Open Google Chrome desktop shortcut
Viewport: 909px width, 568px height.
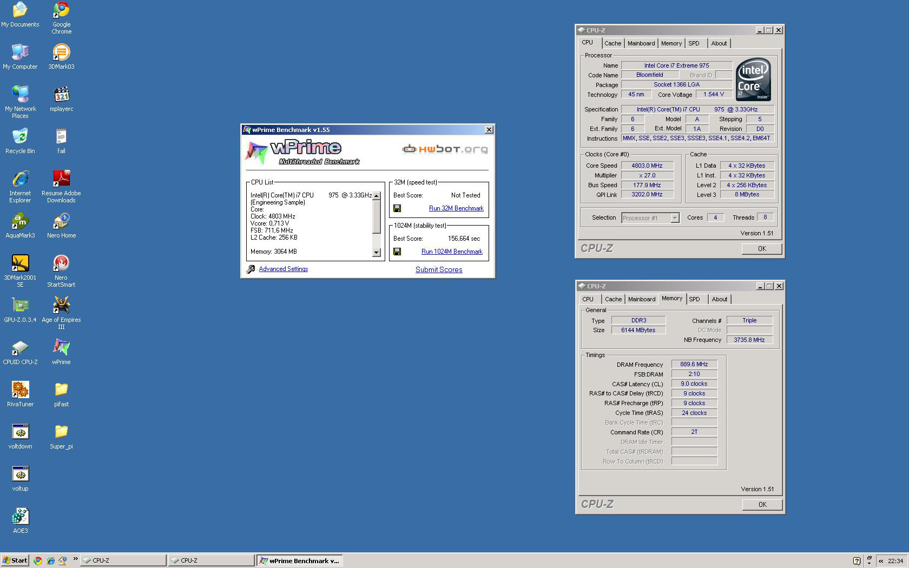click(x=61, y=18)
